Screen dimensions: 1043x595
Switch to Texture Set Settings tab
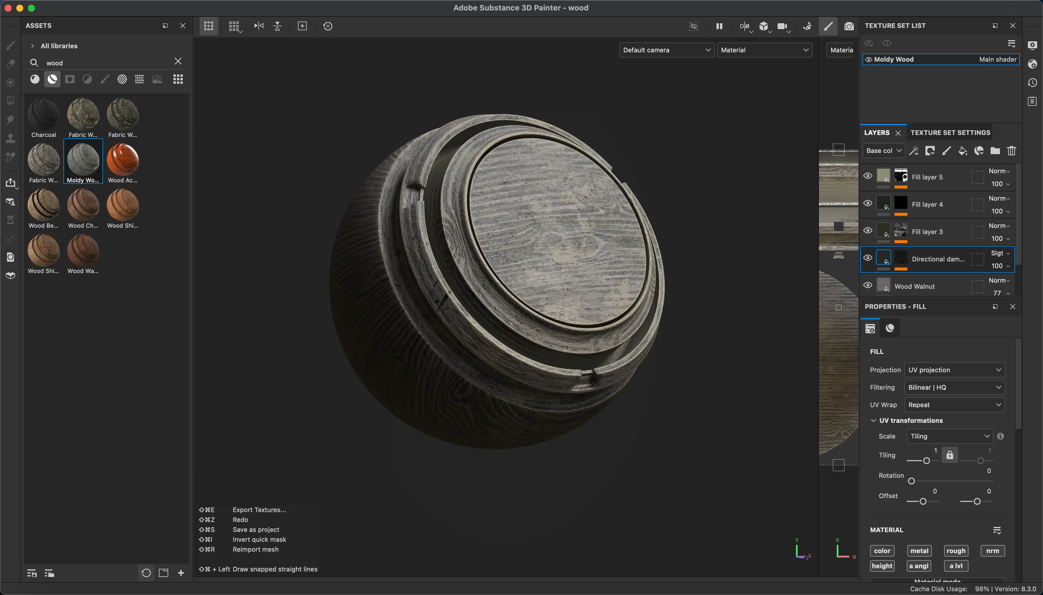coord(950,132)
